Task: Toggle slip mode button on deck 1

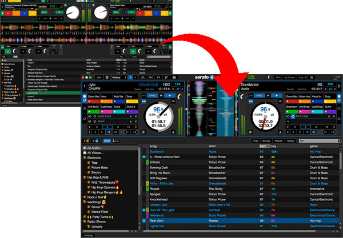Action: pyautogui.click(x=143, y=102)
